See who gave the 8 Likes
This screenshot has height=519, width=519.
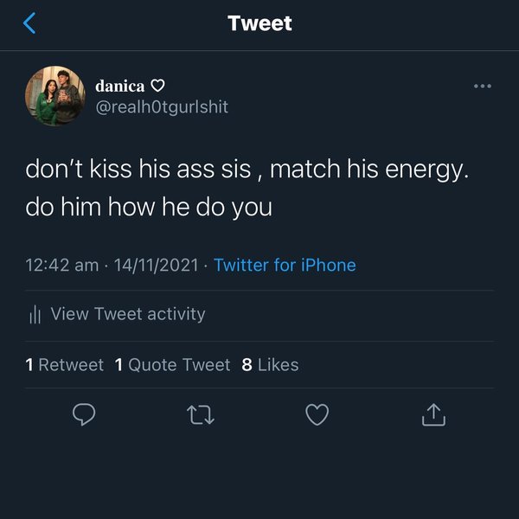tap(270, 365)
